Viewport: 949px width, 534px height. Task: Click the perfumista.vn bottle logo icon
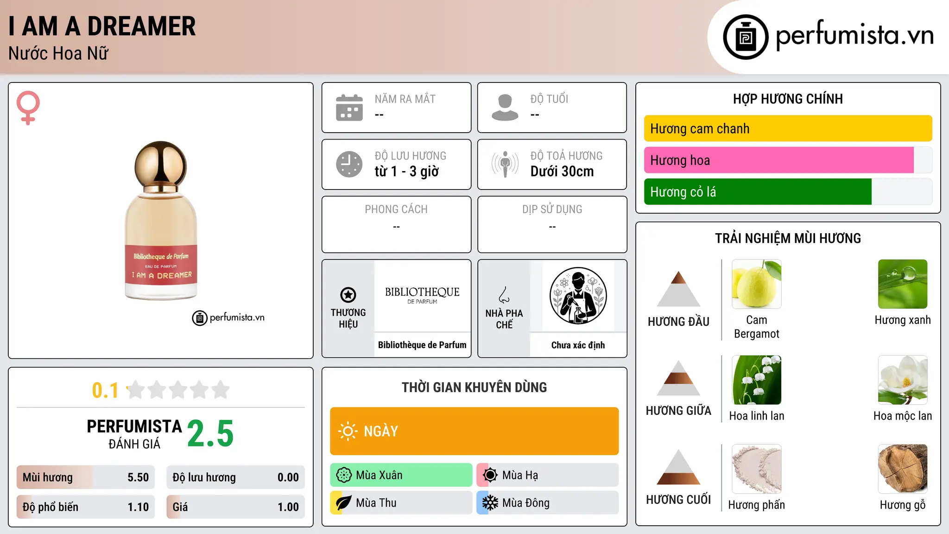[746, 37]
